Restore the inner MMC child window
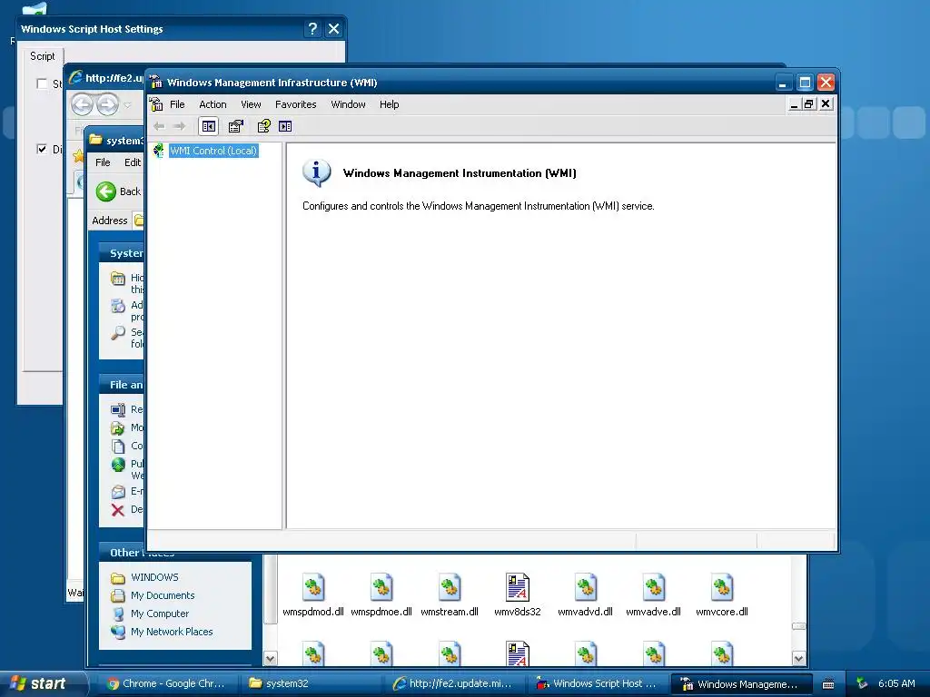 click(809, 104)
